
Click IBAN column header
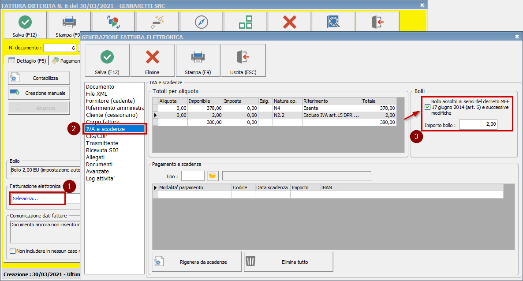click(x=411, y=187)
